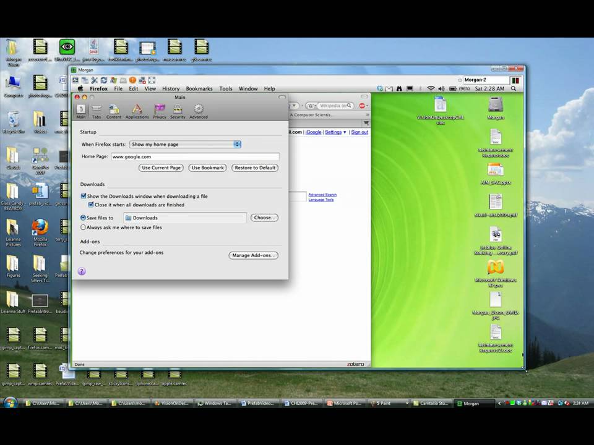Click the Wi-Fi icon in Mac menu bar
594x445 pixels.
pos(431,89)
